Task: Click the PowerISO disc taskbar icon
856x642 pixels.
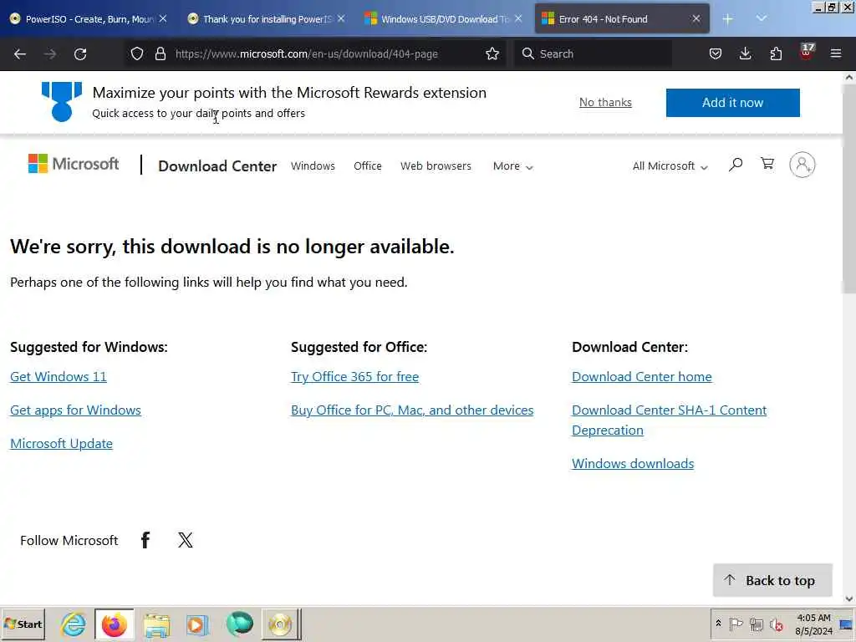Action: pos(280,624)
